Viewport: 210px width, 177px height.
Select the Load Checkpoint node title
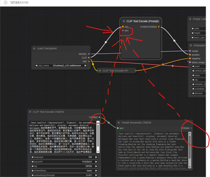pos(47,49)
